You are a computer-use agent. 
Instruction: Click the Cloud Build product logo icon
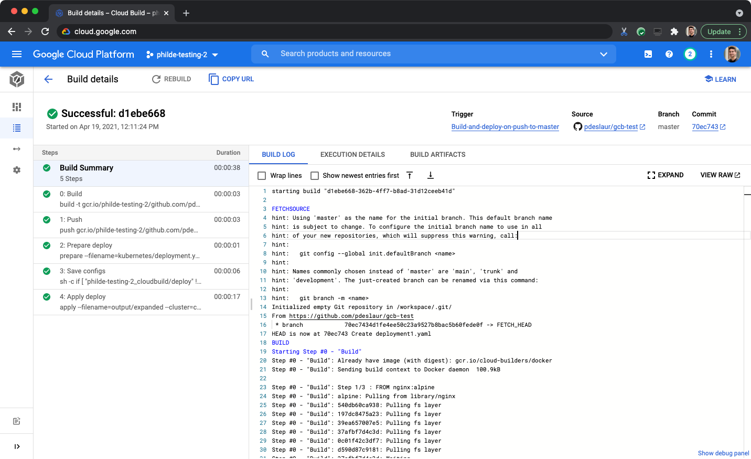[x=17, y=79]
